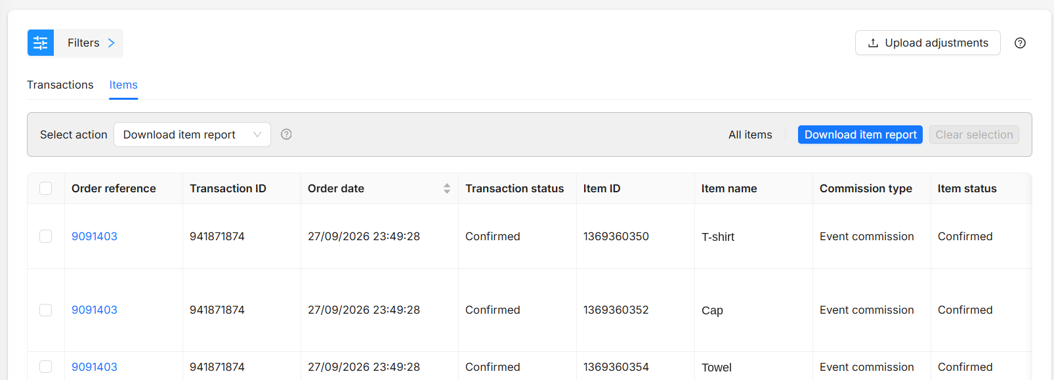Select the Items tab
This screenshot has width=1054, height=380.
123,85
